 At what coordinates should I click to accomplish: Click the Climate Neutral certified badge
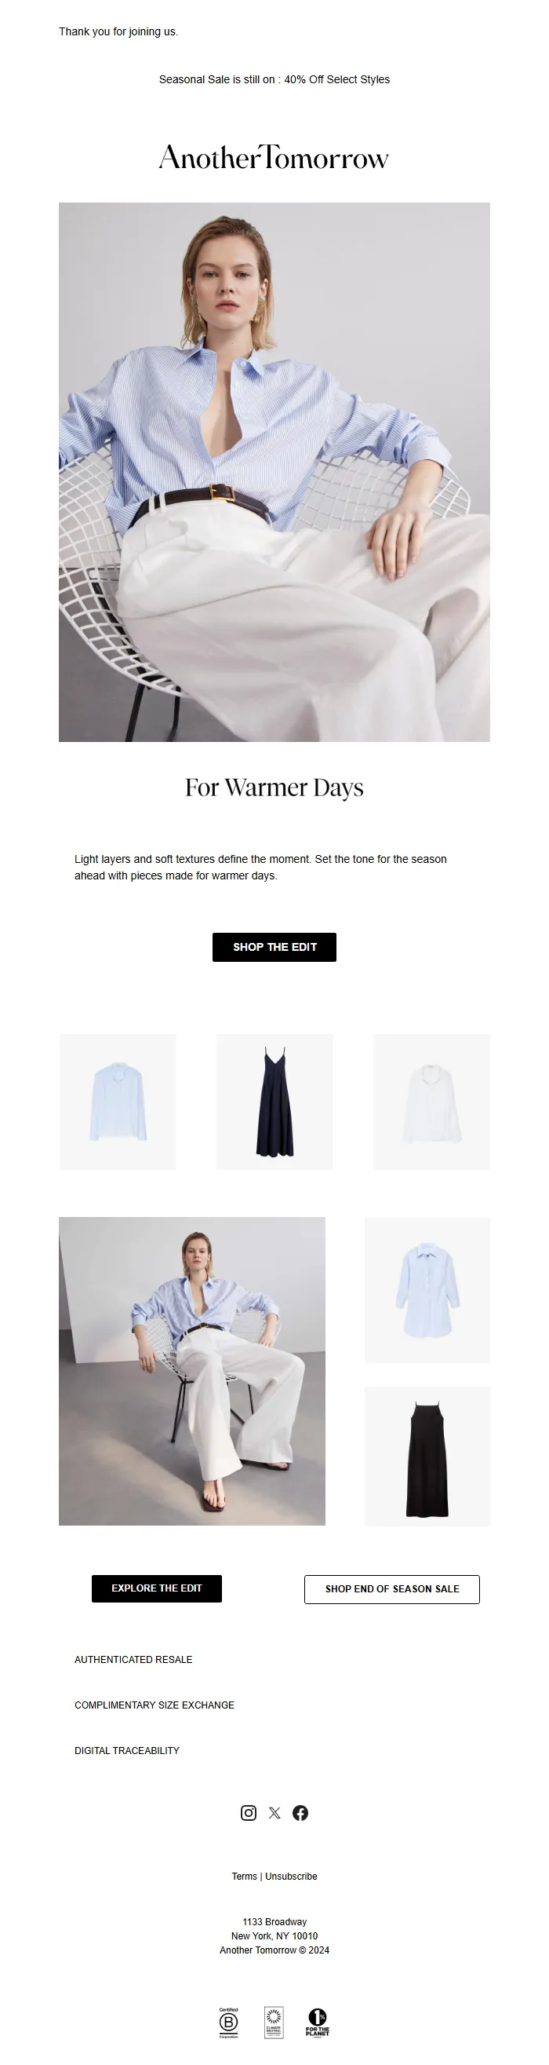(x=274, y=2023)
